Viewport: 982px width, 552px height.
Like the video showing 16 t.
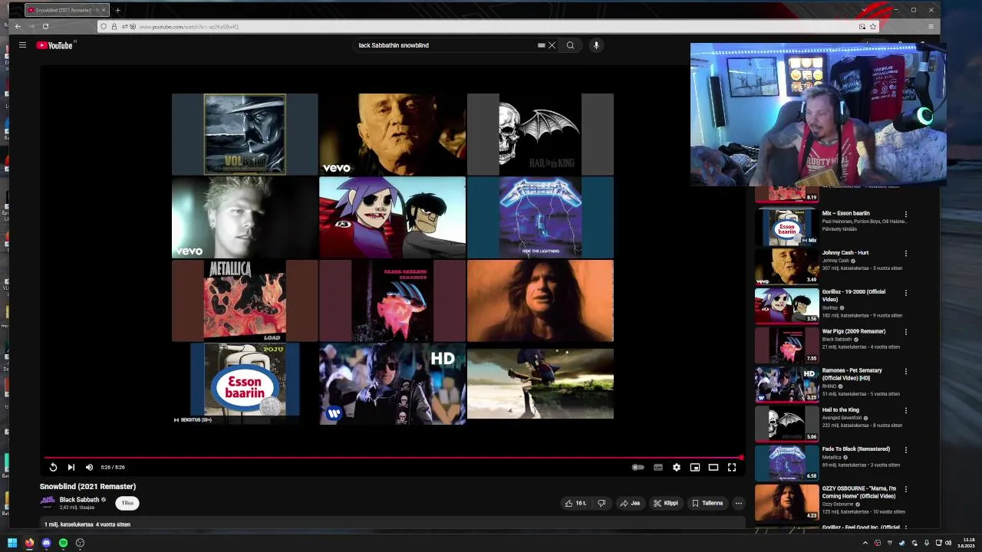pyautogui.click(x=575, y=503)
